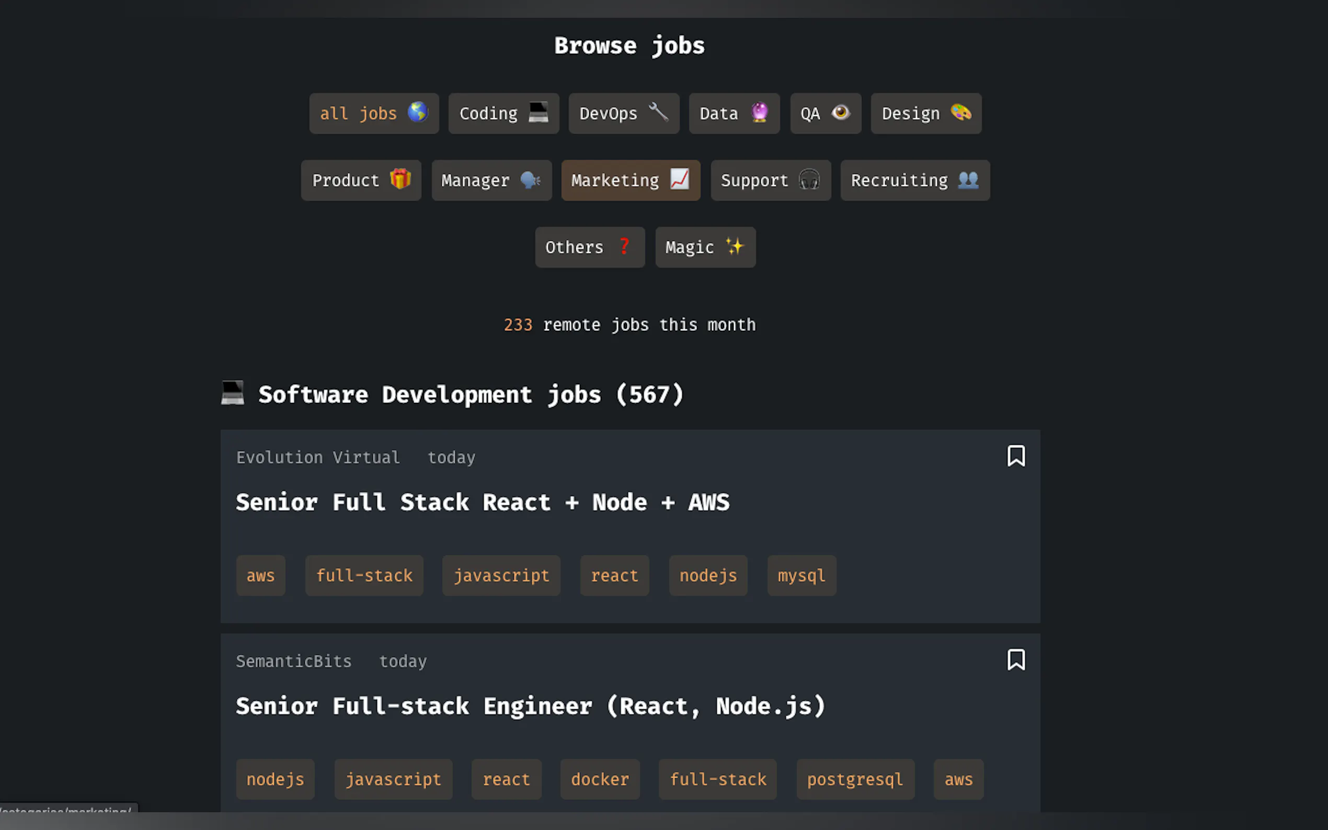The width and height of the screenshot is (1328, 830).
Task: Click the red question mark on Others
Action: [x=624, y=246]
